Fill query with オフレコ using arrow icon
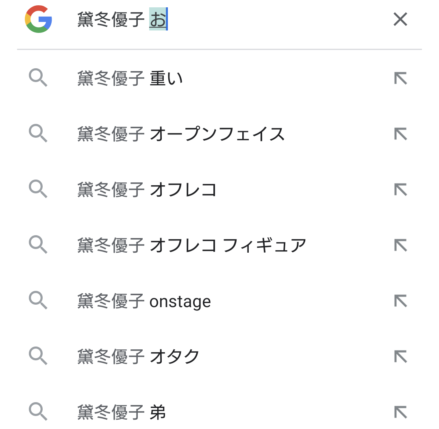 coord(400,189)
